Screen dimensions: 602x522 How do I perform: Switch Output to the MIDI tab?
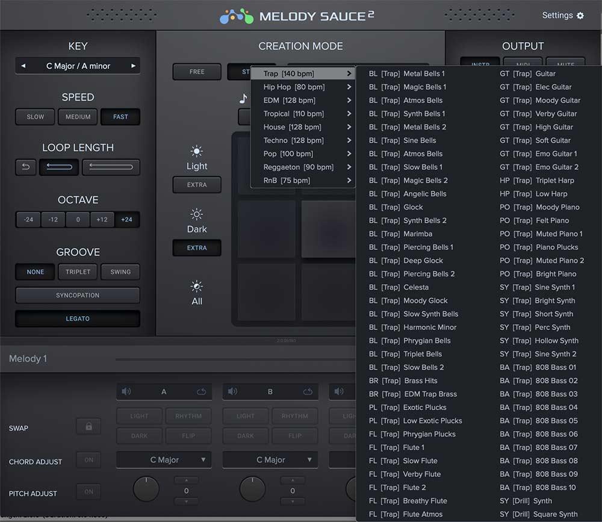(x=523, y=64)
